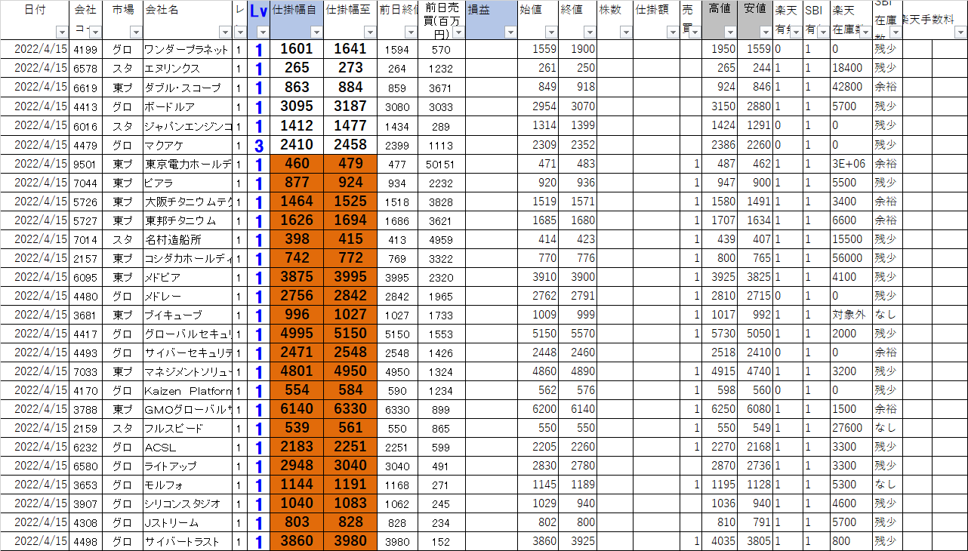
Task: Open the 楽天在庫数 column filter dropdown
Action: 865,32
